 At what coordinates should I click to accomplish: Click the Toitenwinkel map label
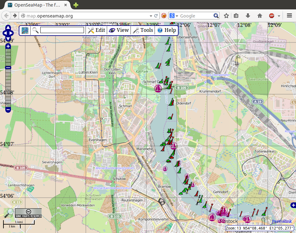pos(264,151)
